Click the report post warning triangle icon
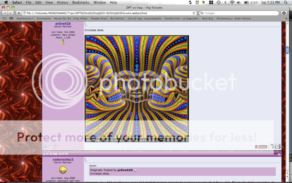 click(56, 146)
